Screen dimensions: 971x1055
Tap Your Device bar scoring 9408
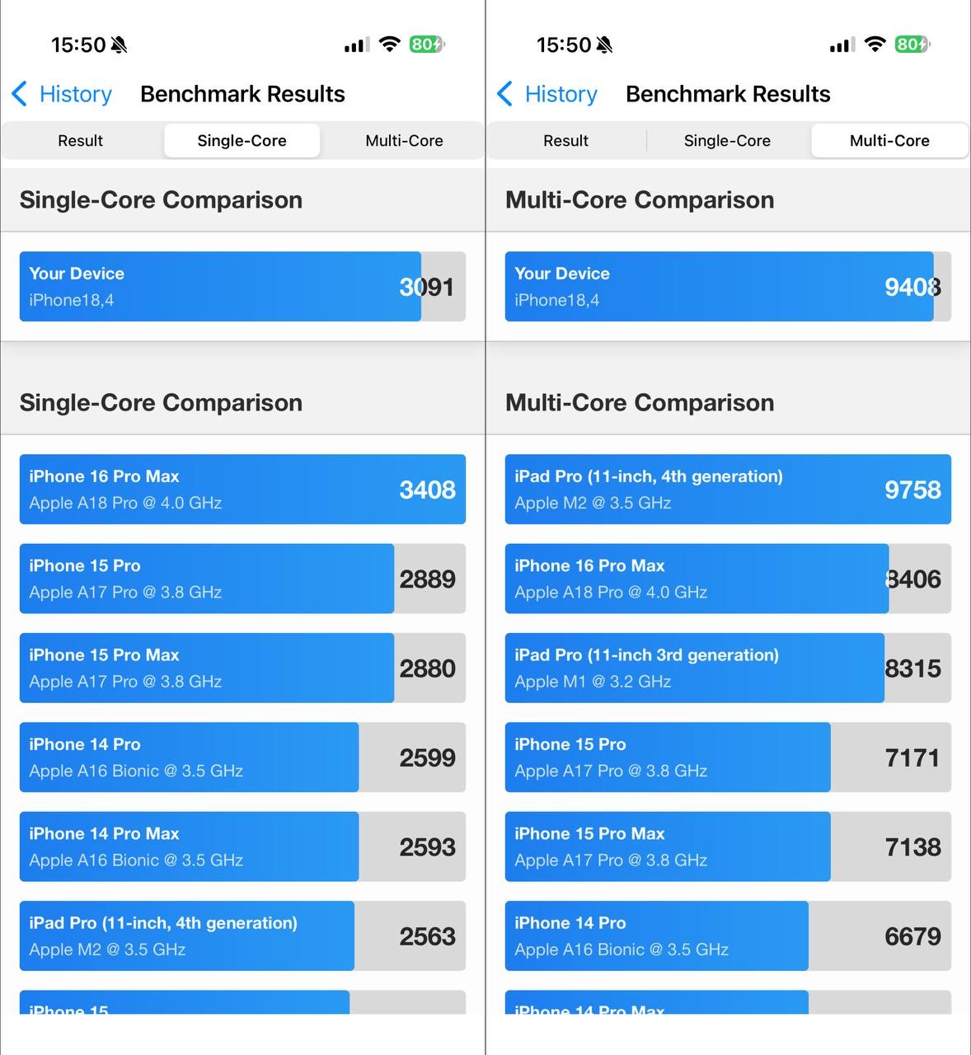click(x=728, y=287)
